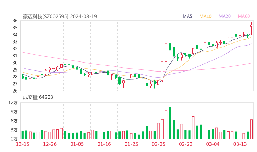This screenshot has height=152, width=257.
Task: Click the MA5 legend label
Action: coord(187,16)
